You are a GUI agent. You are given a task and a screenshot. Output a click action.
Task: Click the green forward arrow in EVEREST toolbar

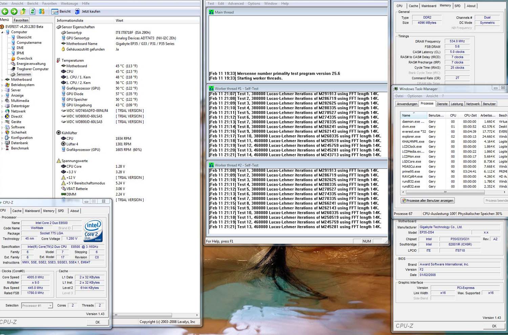pos(14,12)
